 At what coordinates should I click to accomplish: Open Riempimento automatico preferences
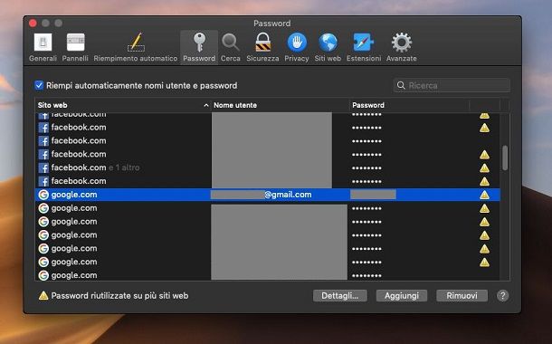point(136,48)
